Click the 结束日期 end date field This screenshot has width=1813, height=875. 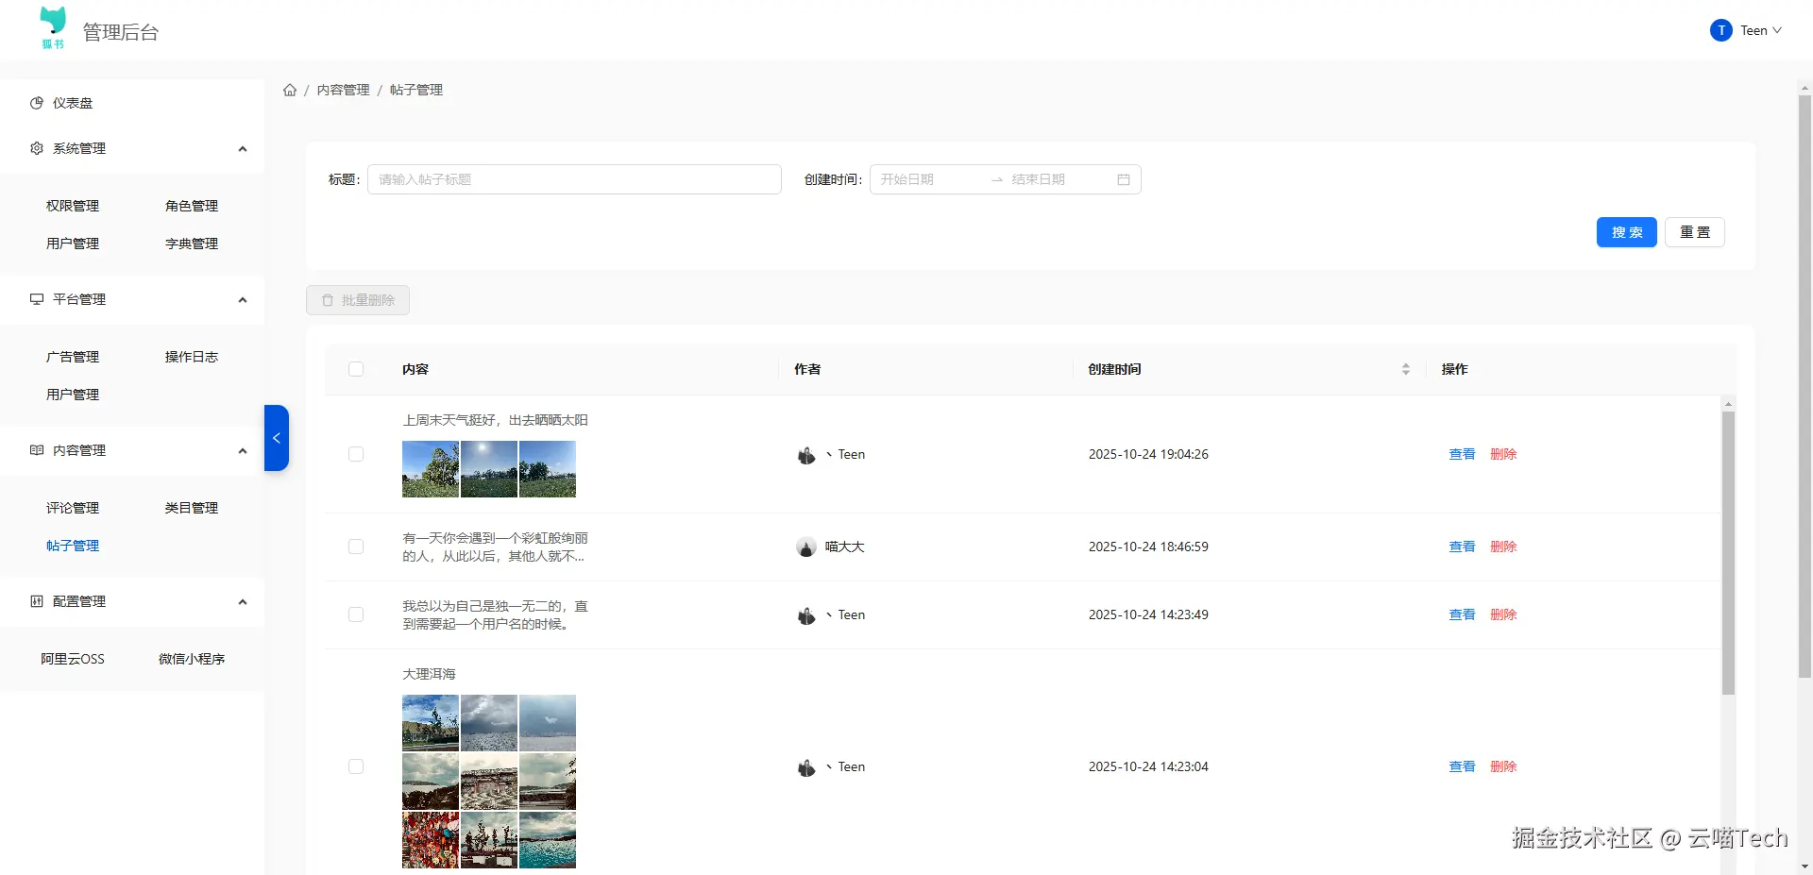1059,179
